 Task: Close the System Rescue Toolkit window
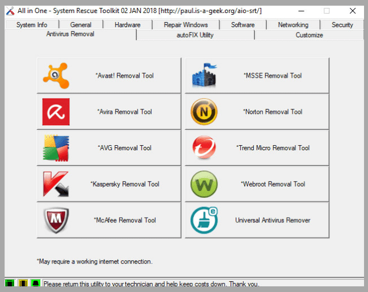coord(353,11)
